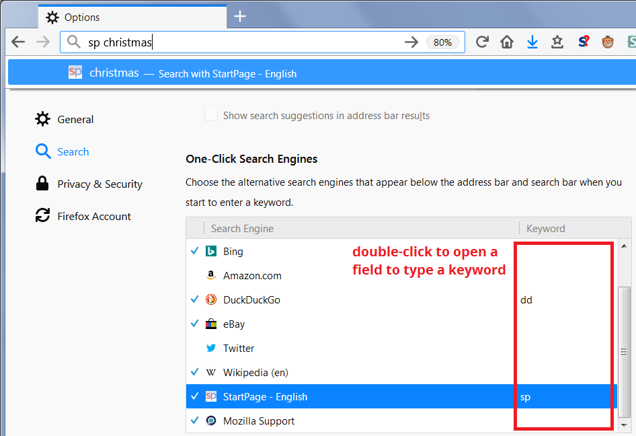The image size is (636, 436).
Task: Check the Amazon.com search engine box
Action: click(x=195, y=275)
